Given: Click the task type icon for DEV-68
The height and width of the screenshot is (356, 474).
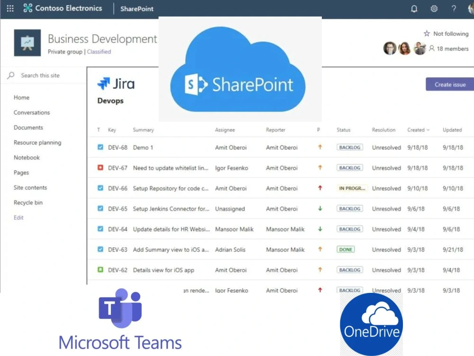Looking at the screenshot, I should pyautogui.click(x=100, y=147).
